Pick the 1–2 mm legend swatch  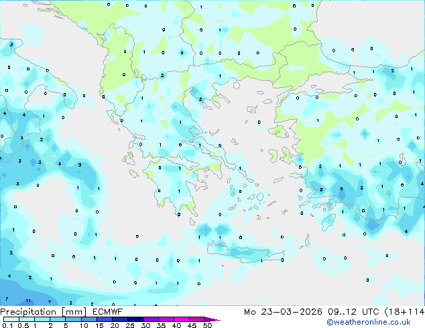pos(42,319)
